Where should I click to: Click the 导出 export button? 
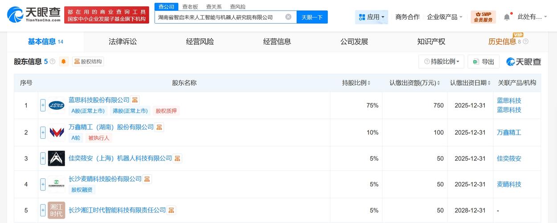pos(483,62)
